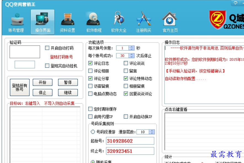Click the QZONE shield logo
244x163 pixels.
pos(217,20)
